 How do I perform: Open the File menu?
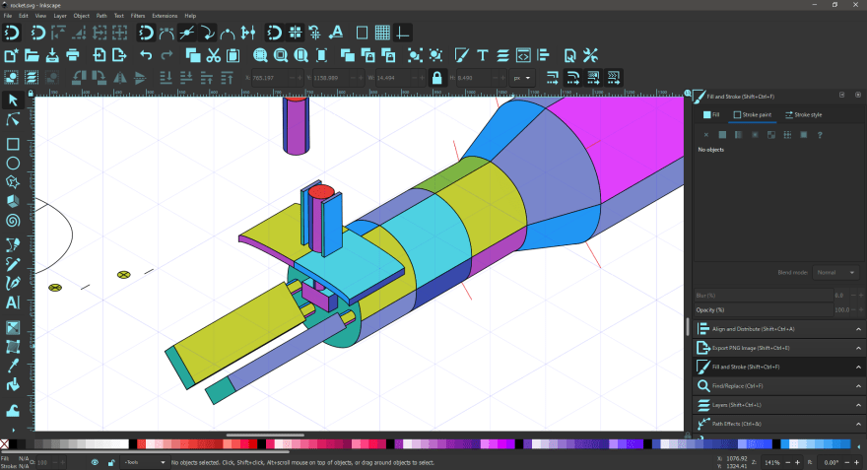8,16
